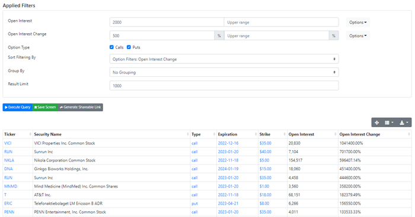
Task: Select Telefonaktiebolaget LM Ericsson B ADR cell
Action: pyautogui.click(x=68, y=203)
